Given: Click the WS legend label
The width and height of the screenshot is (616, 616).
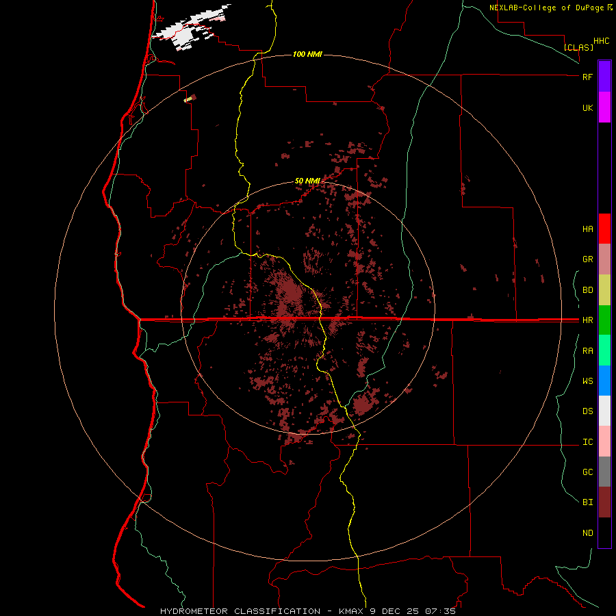Looking at the screenshot, I should (587, 381).
